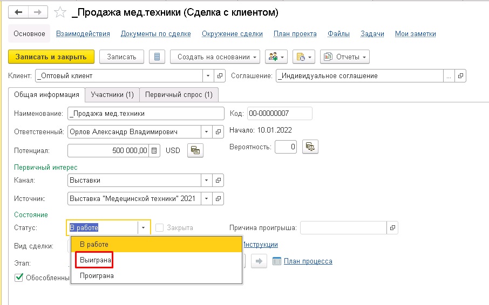
Task: Expand the Клиент dropdown list
Action: 208,76
